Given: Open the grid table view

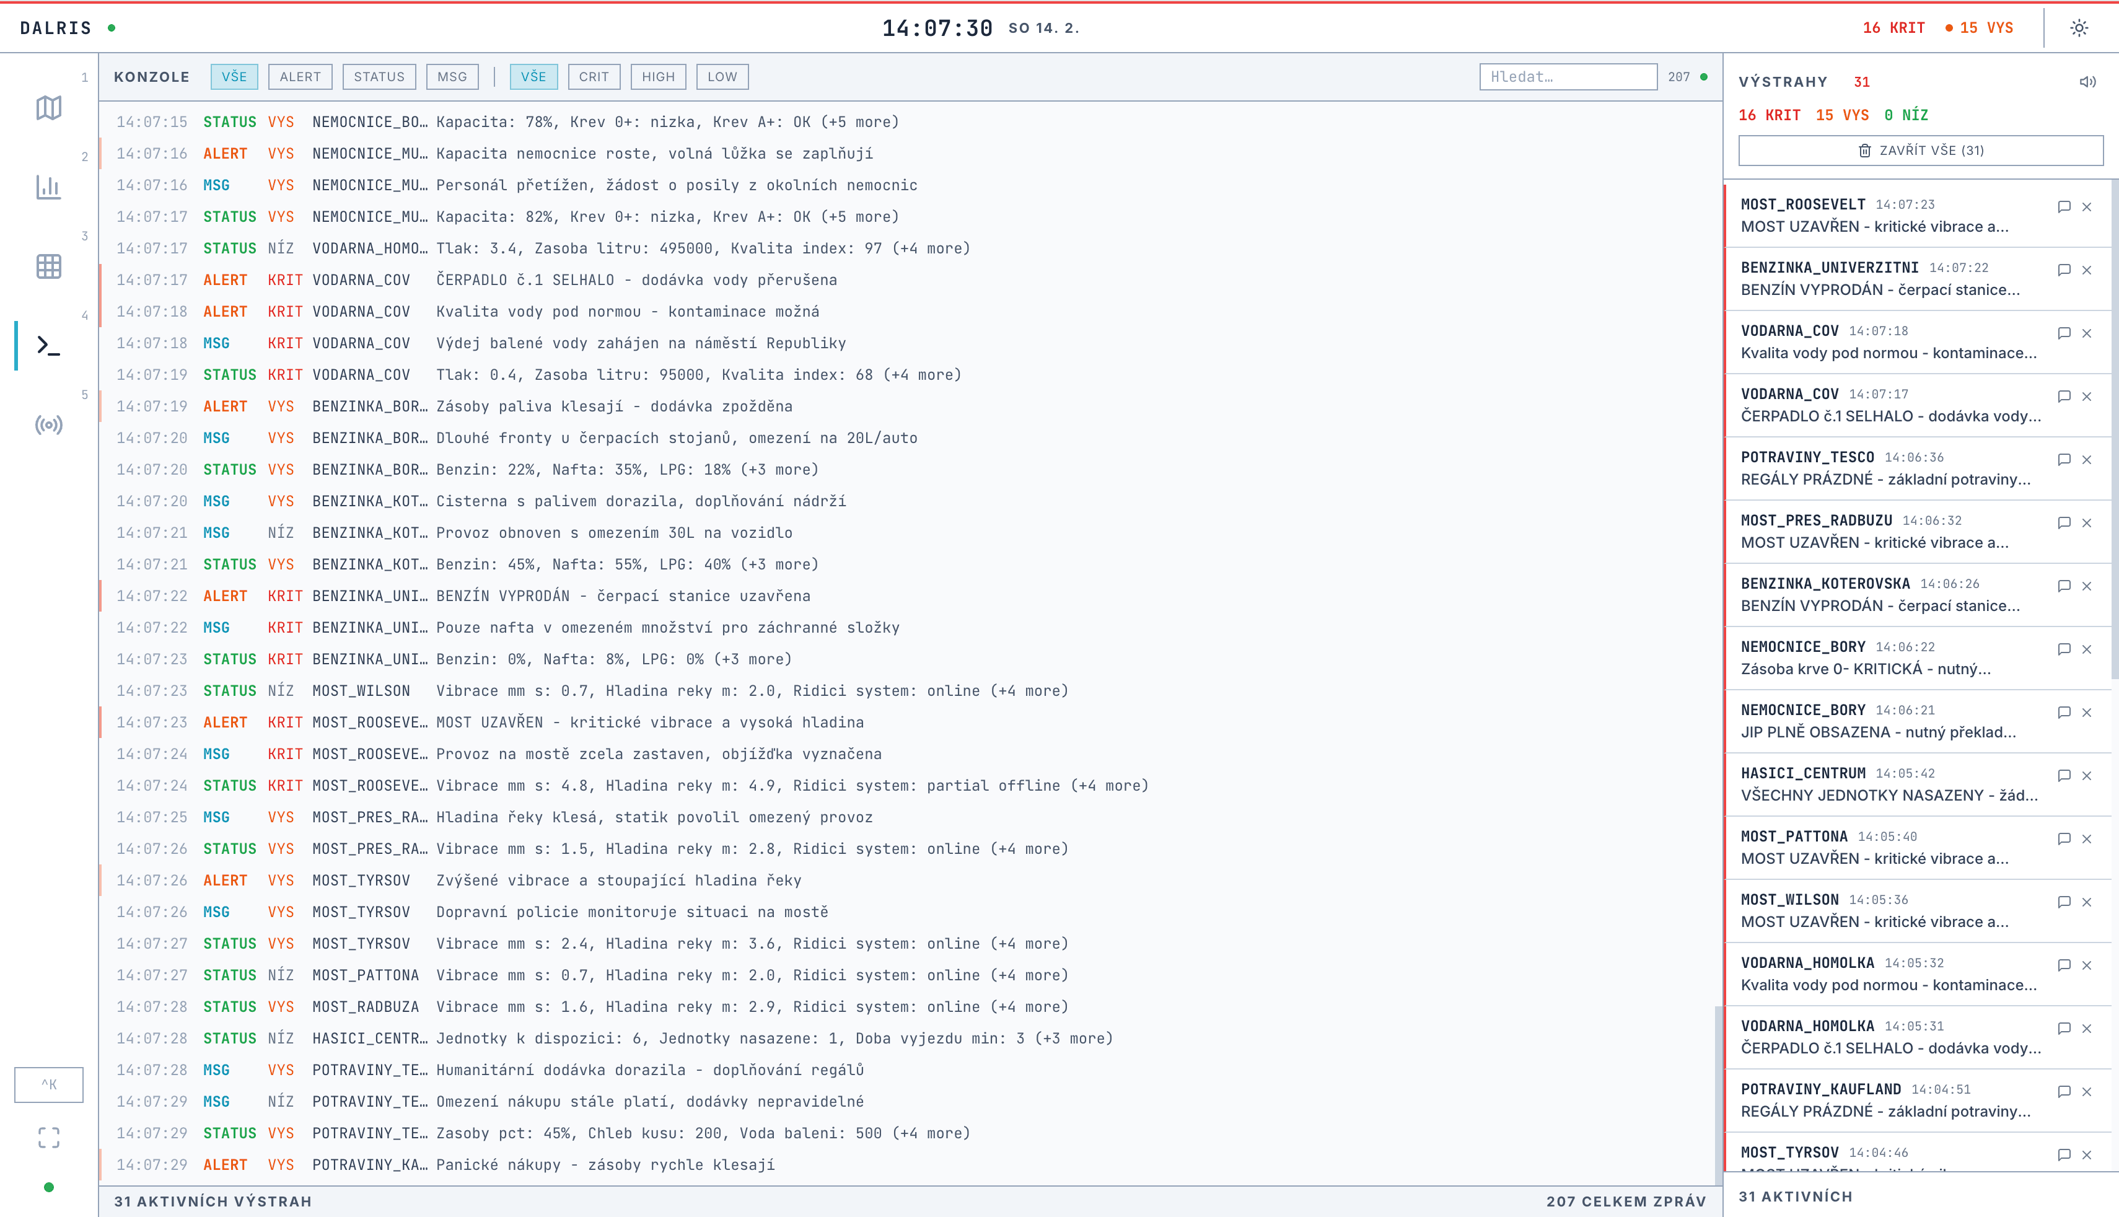Looking at the screenshot, I should (x=48, y=266).
